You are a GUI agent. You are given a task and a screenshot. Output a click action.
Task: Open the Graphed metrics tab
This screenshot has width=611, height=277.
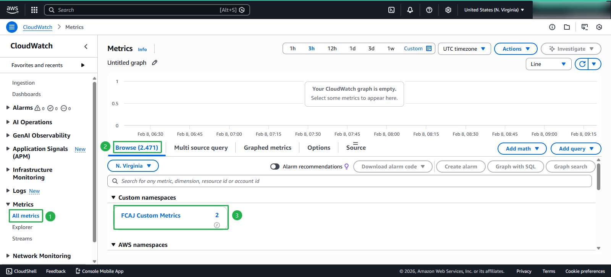coord(268,147)
